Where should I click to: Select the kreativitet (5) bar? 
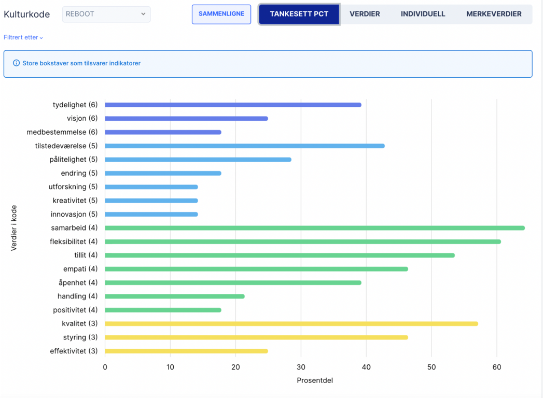[151, 201]
